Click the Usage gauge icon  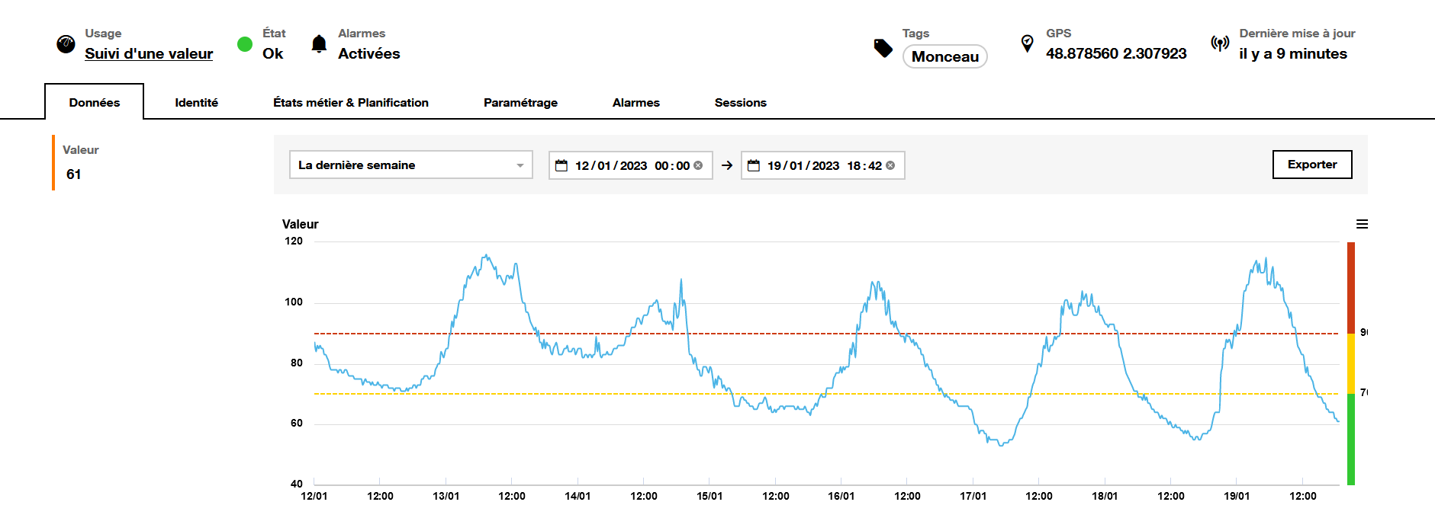(66, 44)
